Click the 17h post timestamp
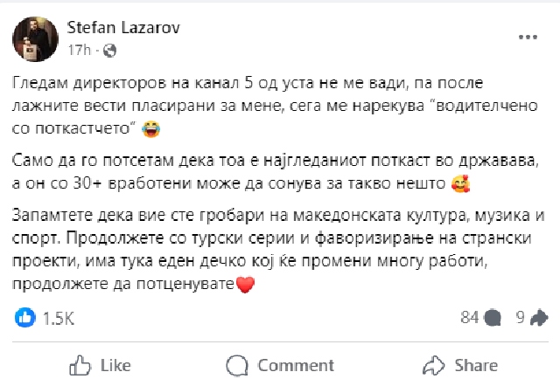 click(78, 51)
